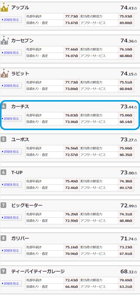Select the アップル company name heading
Screen dimensions: 140x295
20,8
